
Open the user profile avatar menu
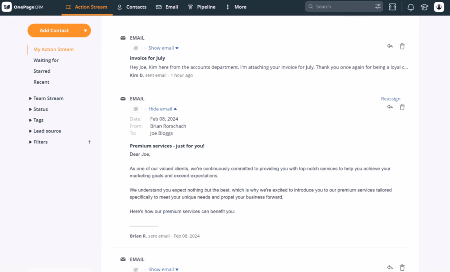pyautogui.click(x=439, y=7)
